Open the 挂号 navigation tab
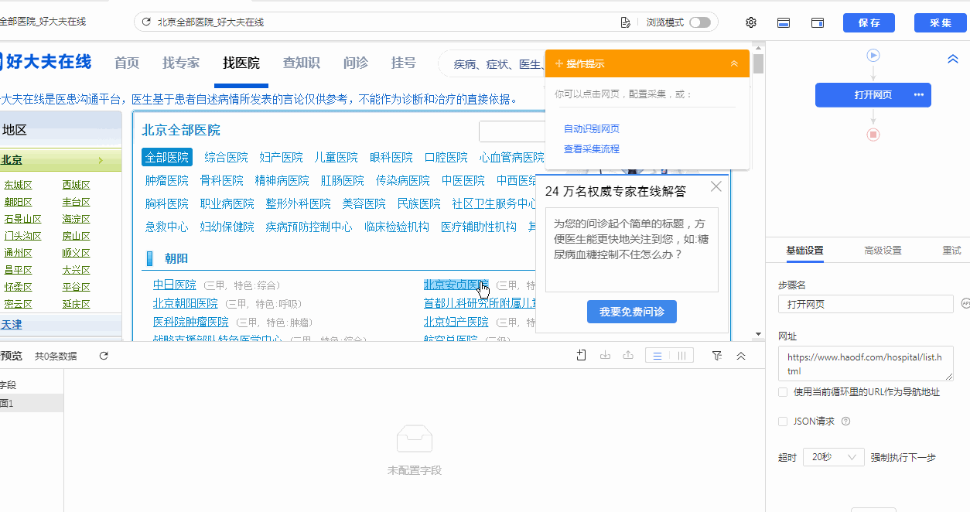970x512 pixels. coord(404,63)
